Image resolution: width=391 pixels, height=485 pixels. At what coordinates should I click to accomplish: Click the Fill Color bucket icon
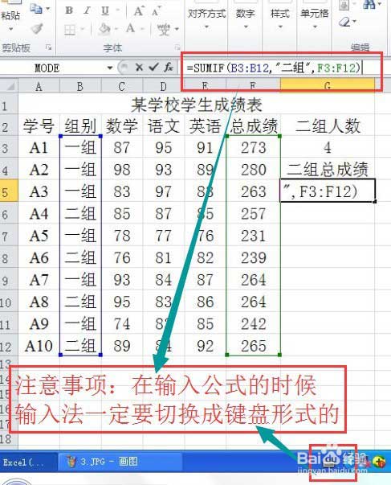(x=104, y=29)
